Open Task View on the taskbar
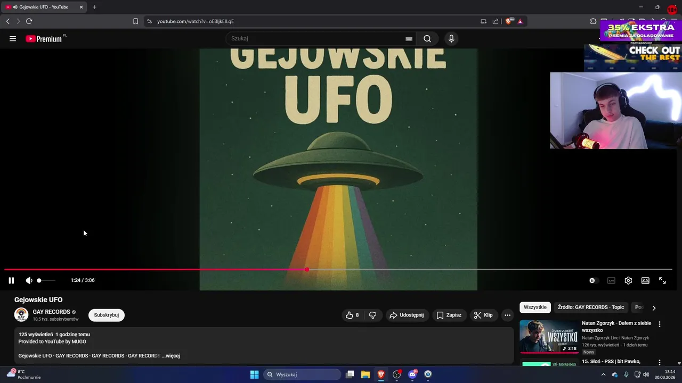Image resolution: width=682 pixels, height=383 pixels. [x=350, y=374]
